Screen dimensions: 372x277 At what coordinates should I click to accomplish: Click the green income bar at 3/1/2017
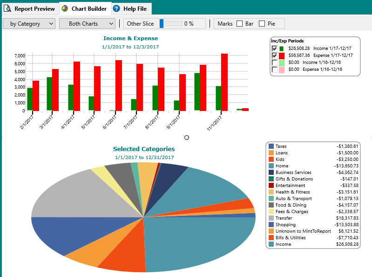(x=49, y=94)
